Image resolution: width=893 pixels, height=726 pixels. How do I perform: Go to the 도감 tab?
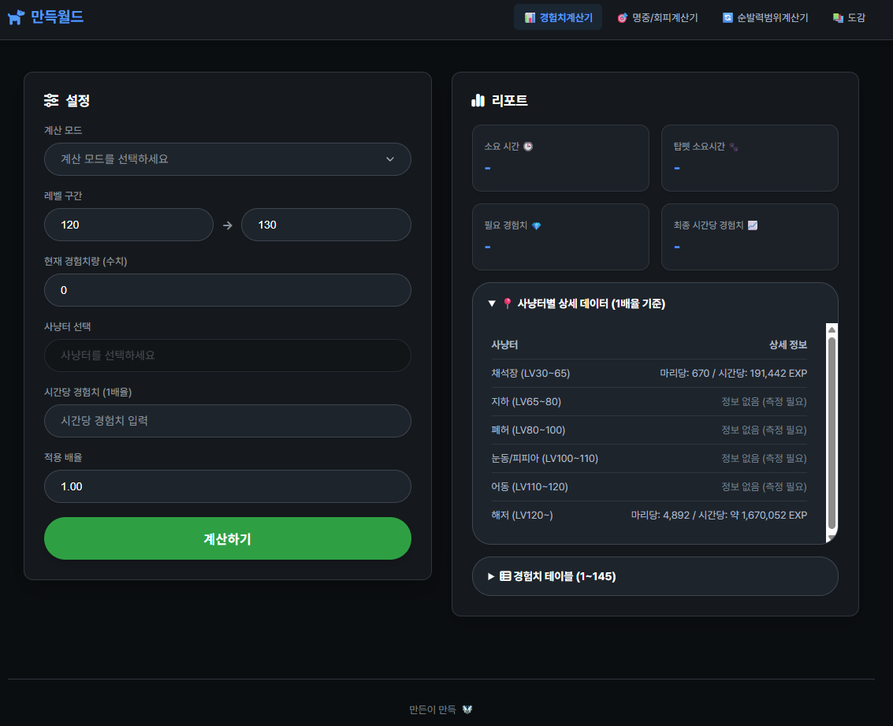coord(849,17)
